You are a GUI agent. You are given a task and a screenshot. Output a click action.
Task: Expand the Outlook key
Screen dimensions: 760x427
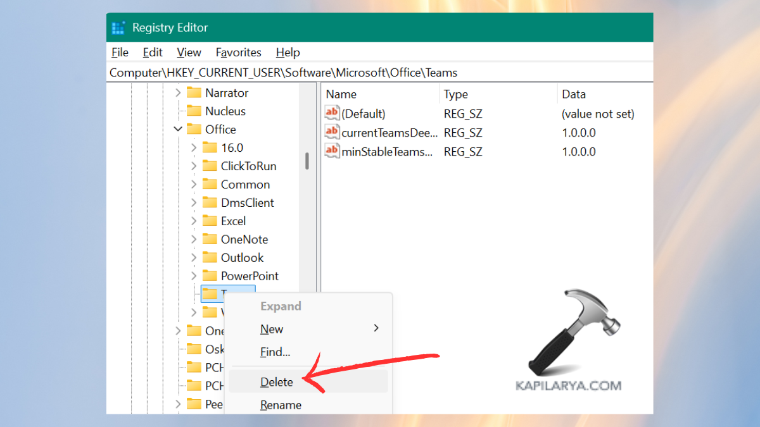pos(194,258)
